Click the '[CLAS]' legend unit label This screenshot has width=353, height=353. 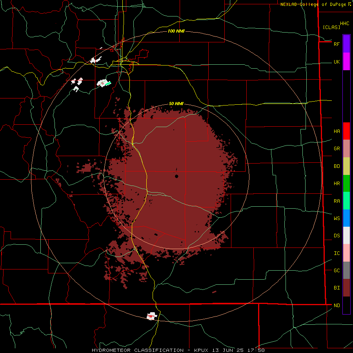331,27
